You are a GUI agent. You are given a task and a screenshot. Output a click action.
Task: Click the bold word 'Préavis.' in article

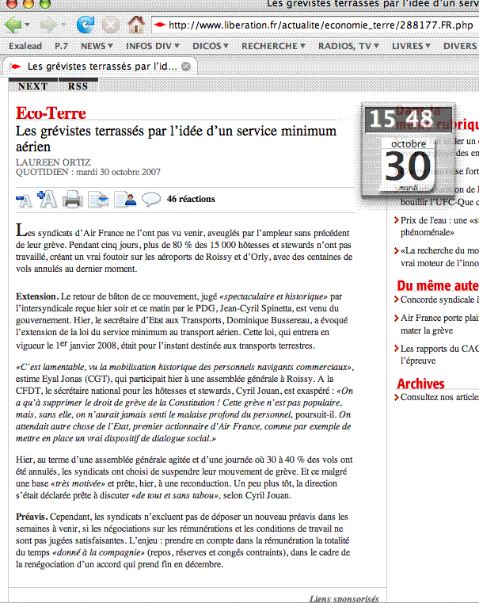point(32,517)
